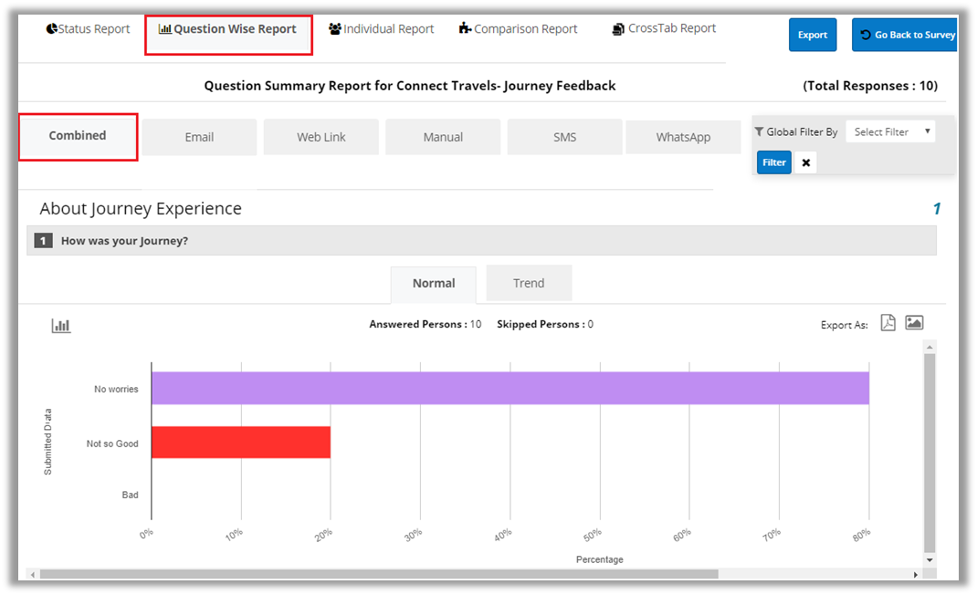This screenshot has width=977, height=595.
Task: Select the Question Wise Report tab
Action: point(228,29)
